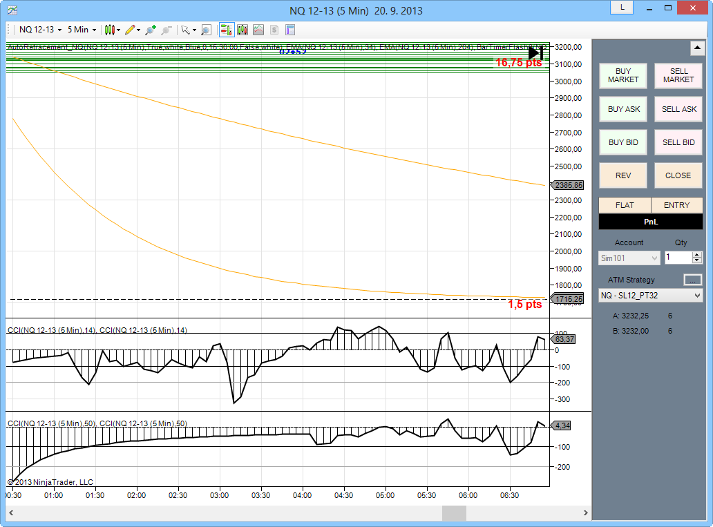The image size is (713, 527).
Task: Click the Qty quantity input field
Action: (x=678, y=258)
